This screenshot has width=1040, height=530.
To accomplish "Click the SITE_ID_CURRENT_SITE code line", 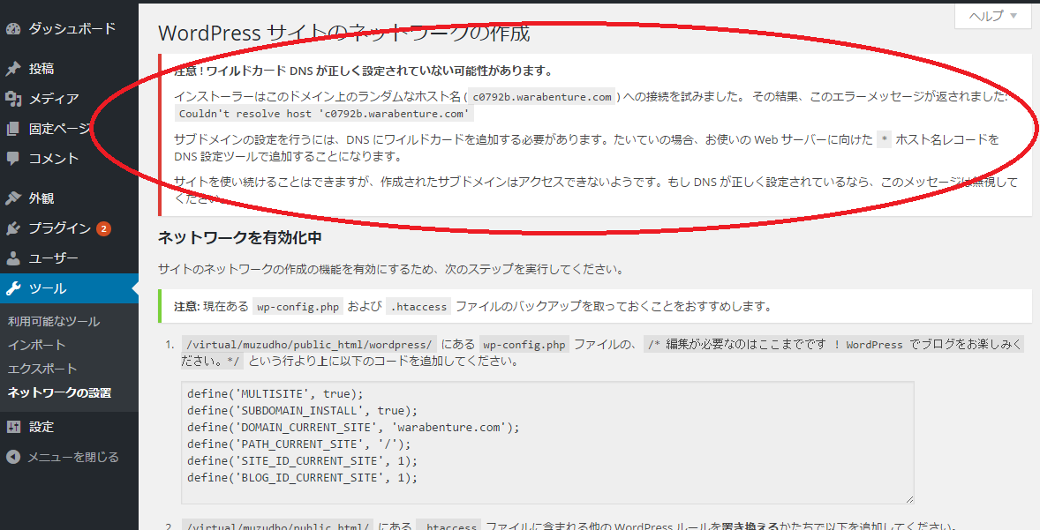I will pyautogui.click(x=303, y=460).
